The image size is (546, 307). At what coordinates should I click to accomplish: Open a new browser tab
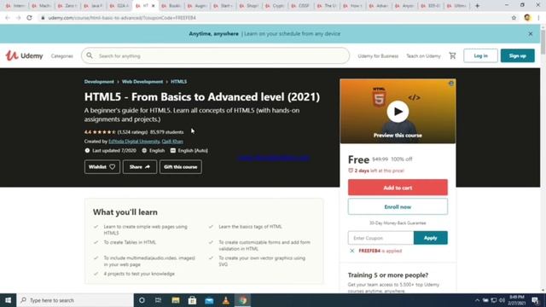(x=477, y=6)
